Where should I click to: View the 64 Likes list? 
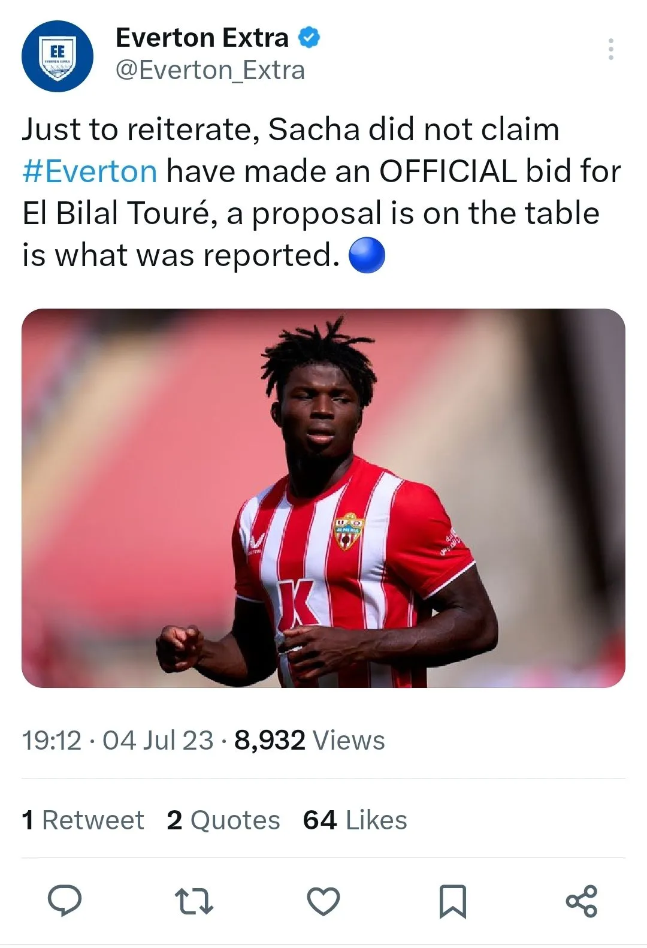355,820
